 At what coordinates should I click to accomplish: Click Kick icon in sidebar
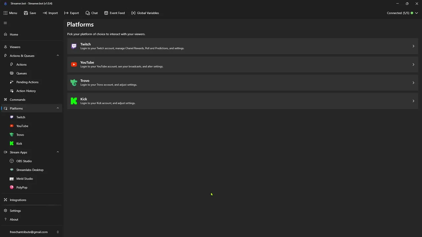click(12, 144)
